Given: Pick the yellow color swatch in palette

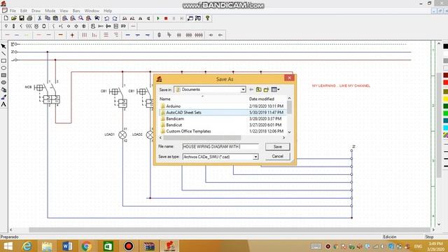Looking at the screenshot, I should point(446,99).
